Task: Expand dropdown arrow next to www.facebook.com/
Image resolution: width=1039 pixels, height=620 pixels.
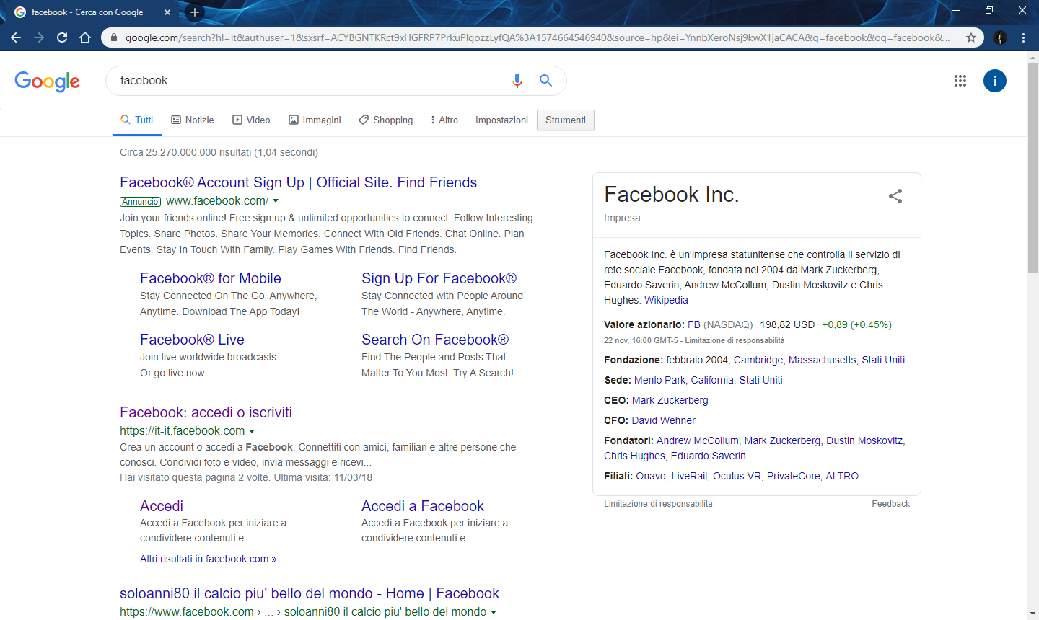Action: click(x=276, y=201)
